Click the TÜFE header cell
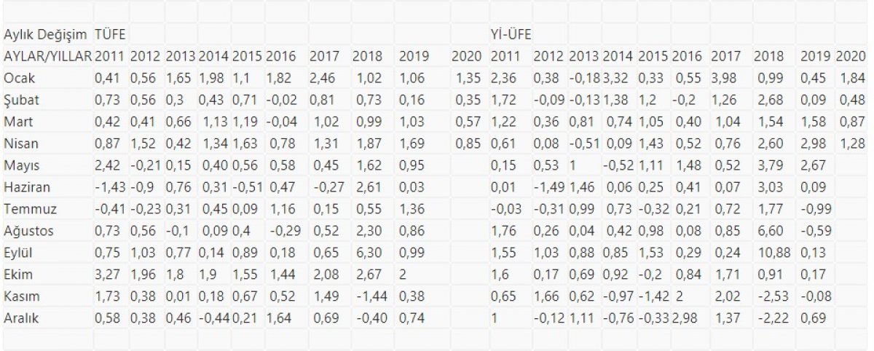This screenshot has width=874, height=351. click(109, 33)
